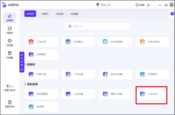Open the 视频脚本 template icon
Image resolution: width=175 pixels, height=115 pixels.
click(142, 74)
